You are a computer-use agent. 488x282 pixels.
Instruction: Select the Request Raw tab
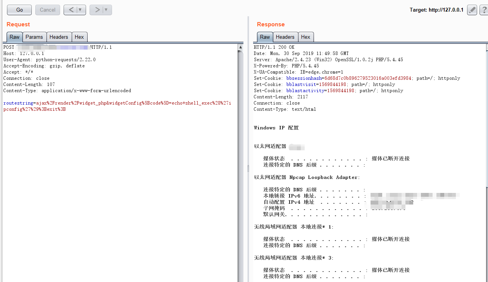tap(15, 37)
